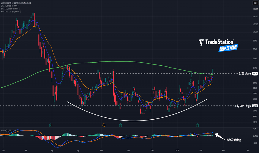
Task: Click 95.00 on the price axis
Action: click(x=255, y=49)
